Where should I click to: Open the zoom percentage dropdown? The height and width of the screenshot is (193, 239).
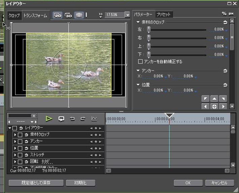pos(127,15)
